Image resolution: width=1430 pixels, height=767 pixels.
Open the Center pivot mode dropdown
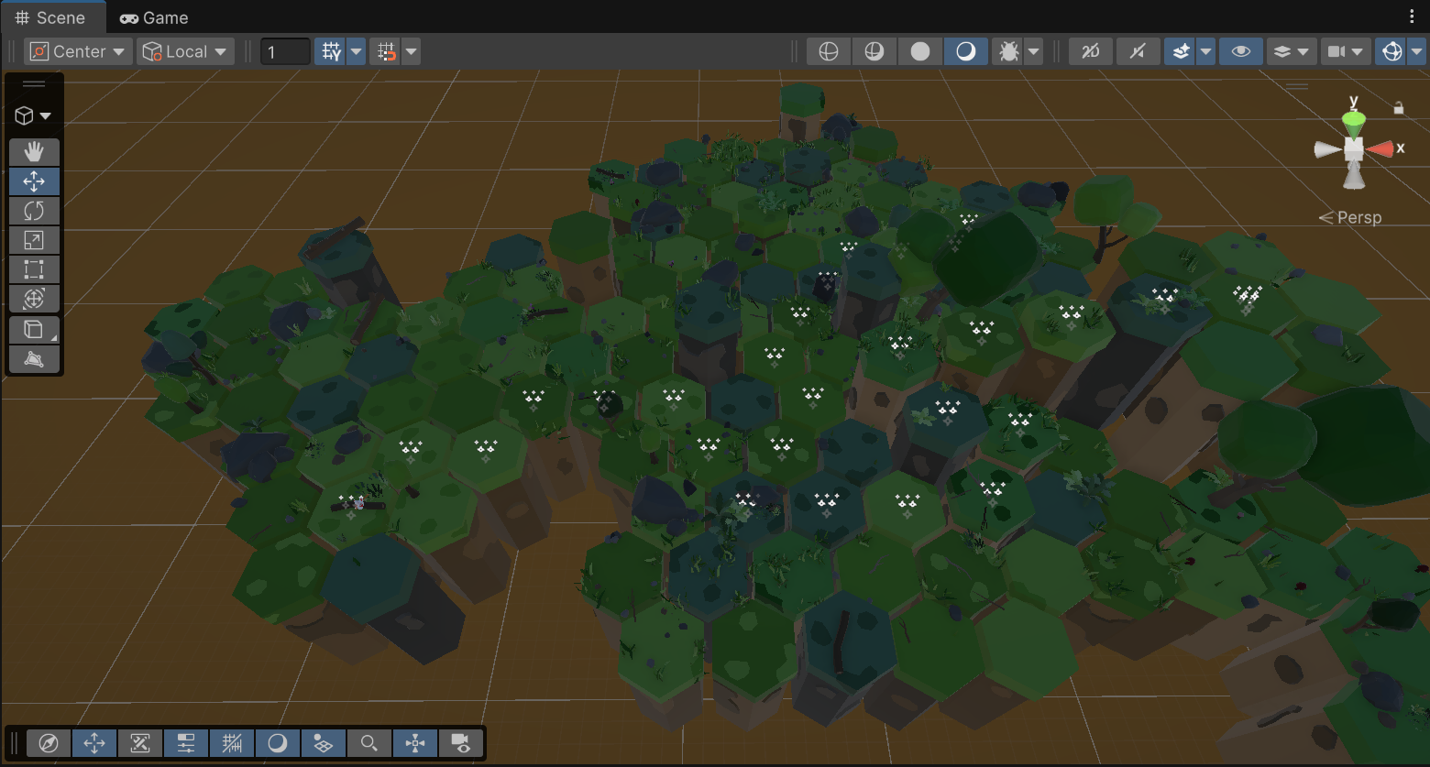pyautogui.click(x=78, y=51)
